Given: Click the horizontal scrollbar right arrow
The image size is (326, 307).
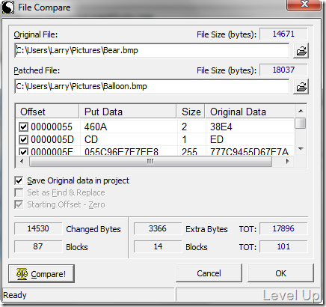Looking at the screenshot, I should coord(287,161).
